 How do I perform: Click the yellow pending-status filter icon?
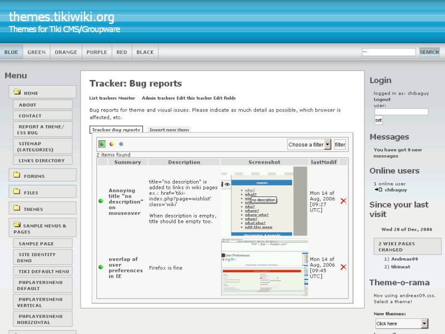112,144
